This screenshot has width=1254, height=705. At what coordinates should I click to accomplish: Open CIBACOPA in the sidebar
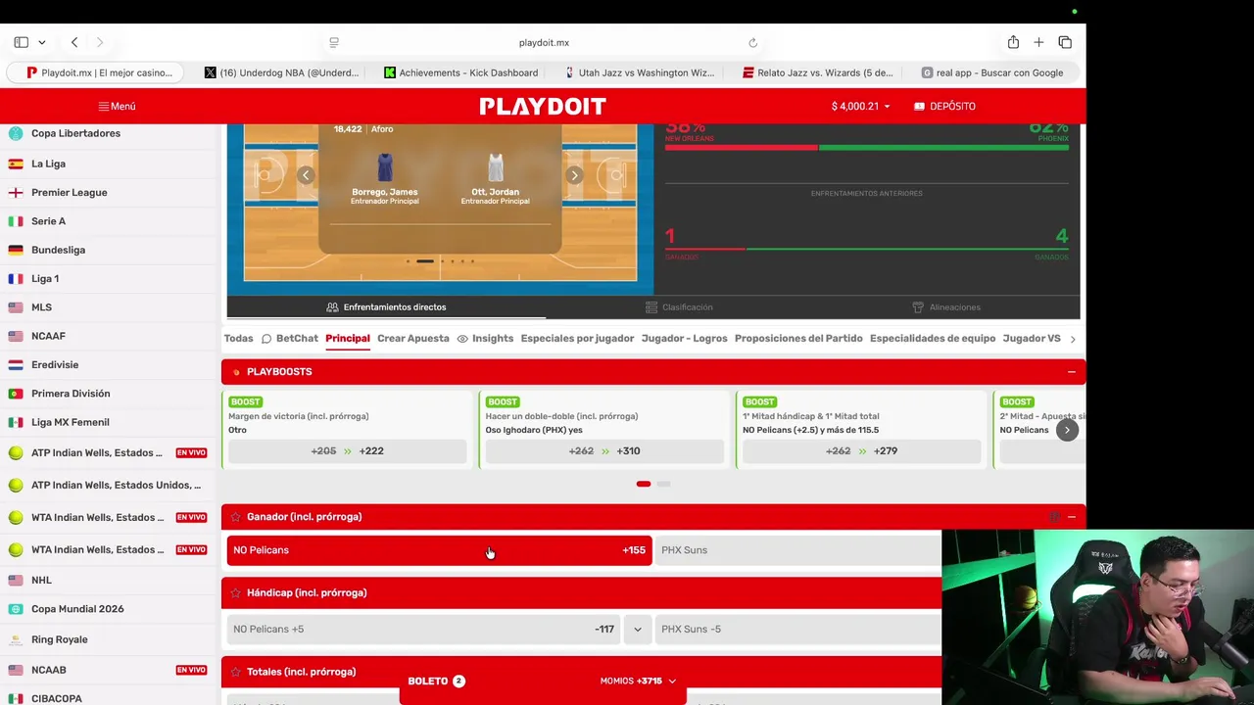pos(57,698)
